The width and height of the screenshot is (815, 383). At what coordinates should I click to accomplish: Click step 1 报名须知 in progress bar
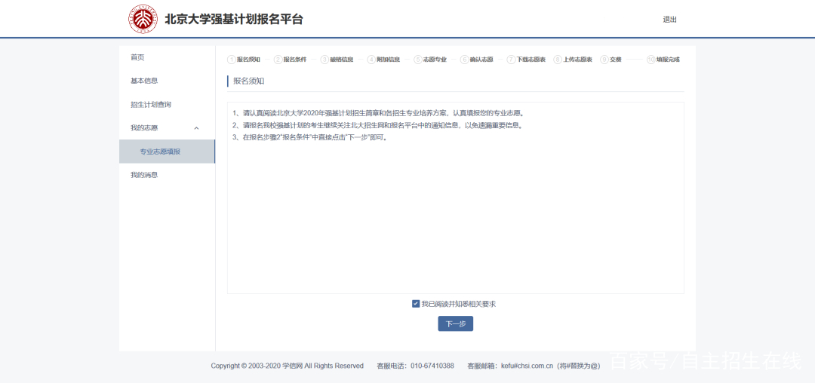pos(244,60)
